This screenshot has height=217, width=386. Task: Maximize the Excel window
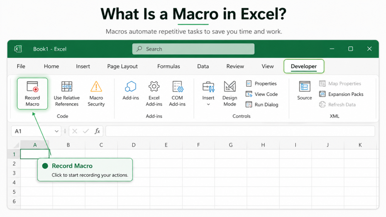350,49
